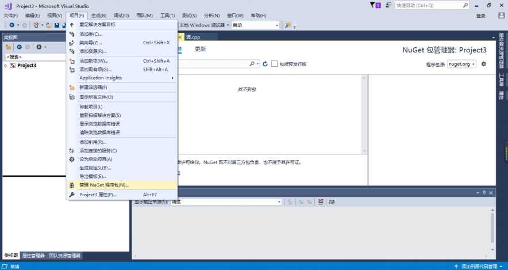The width and height of the screenshot is (508, 270).
Task: Click 生成自定义(B)... menu entry
Action: pos(95,168)
